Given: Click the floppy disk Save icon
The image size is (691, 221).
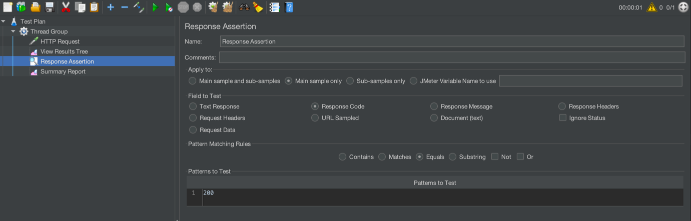Looking at the screenshot, I should [50, 7].
